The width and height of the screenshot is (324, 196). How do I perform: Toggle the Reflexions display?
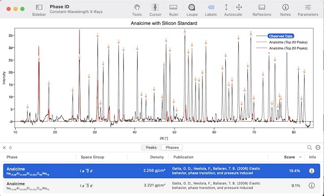[x=262, y=8]
